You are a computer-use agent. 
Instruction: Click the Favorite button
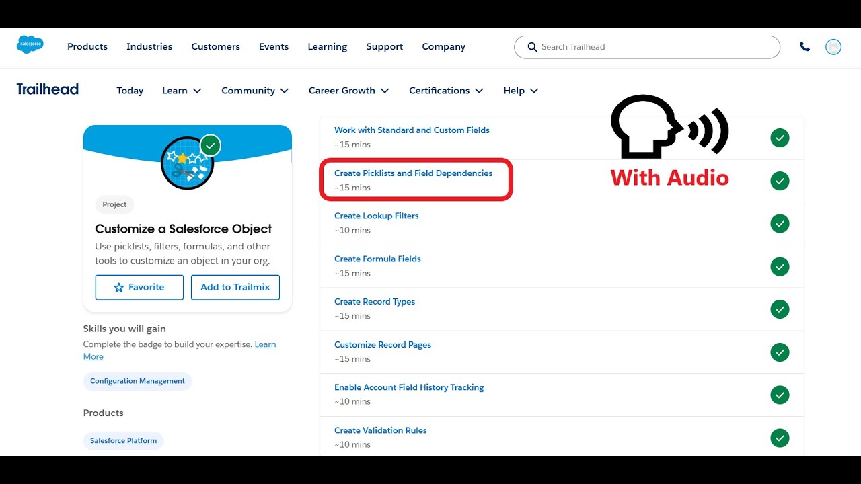(139, 287)
